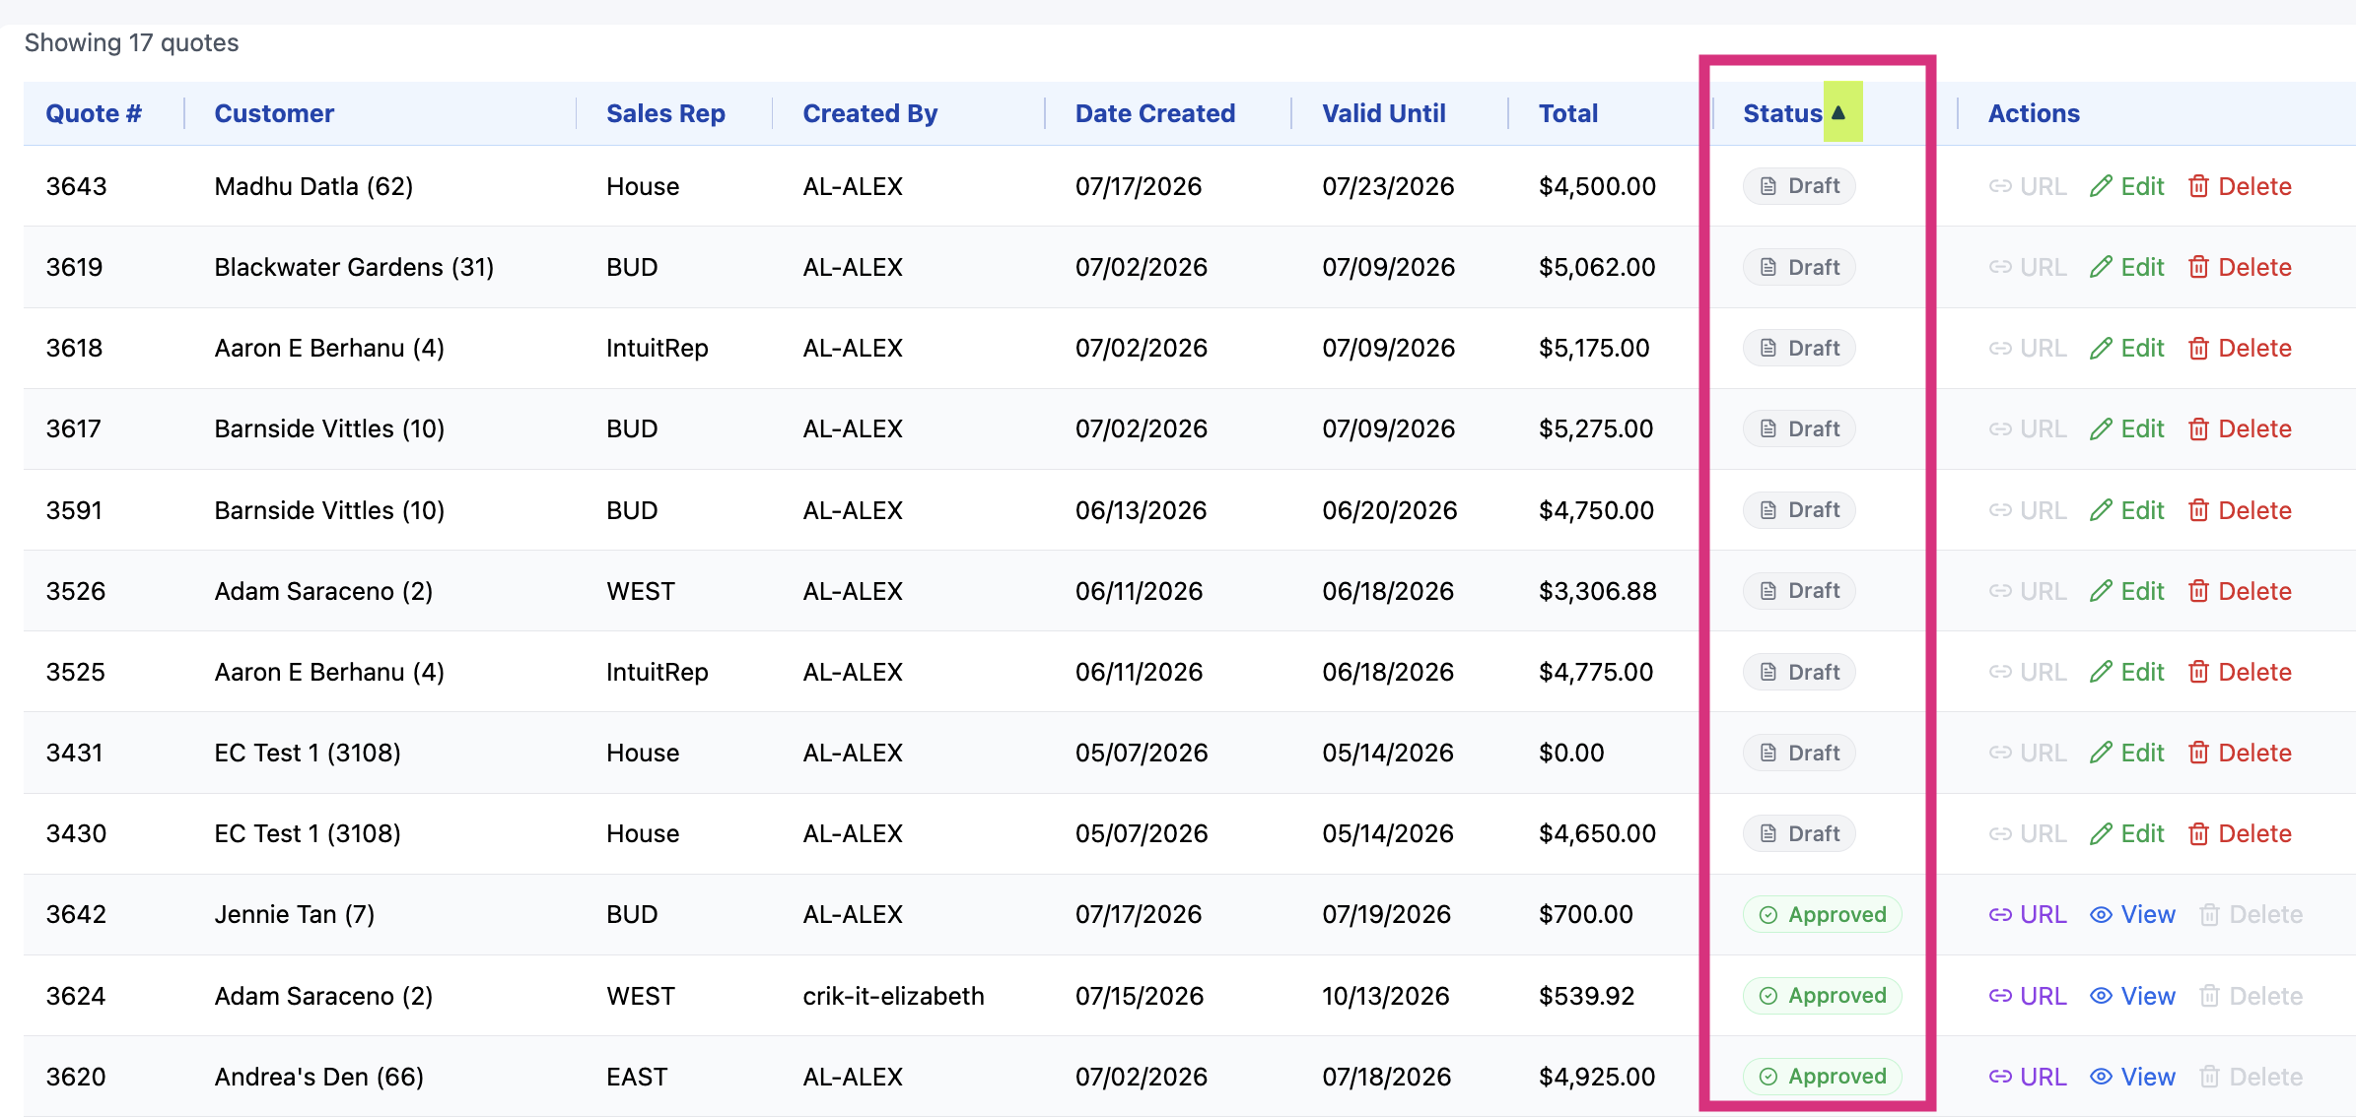The width and height of the screenshot is (2356, 1117).
Task: Select the Blackwater Gardens (31) customer cell
Action: (354, 267)
